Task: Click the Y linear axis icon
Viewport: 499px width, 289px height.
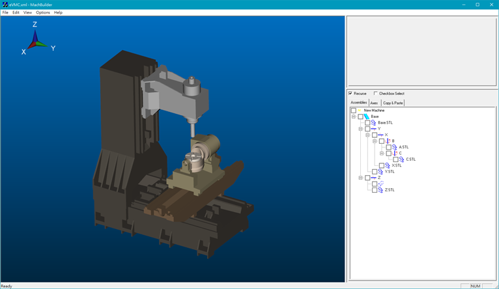Action: point(373,129)
